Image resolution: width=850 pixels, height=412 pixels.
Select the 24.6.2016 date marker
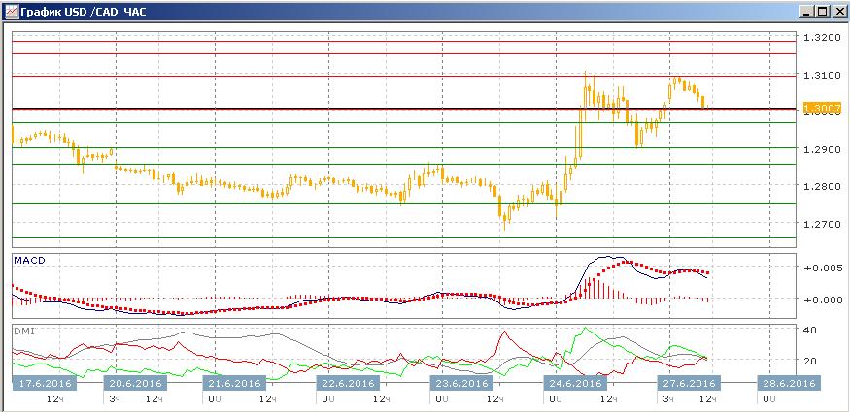tap(575, 383)
